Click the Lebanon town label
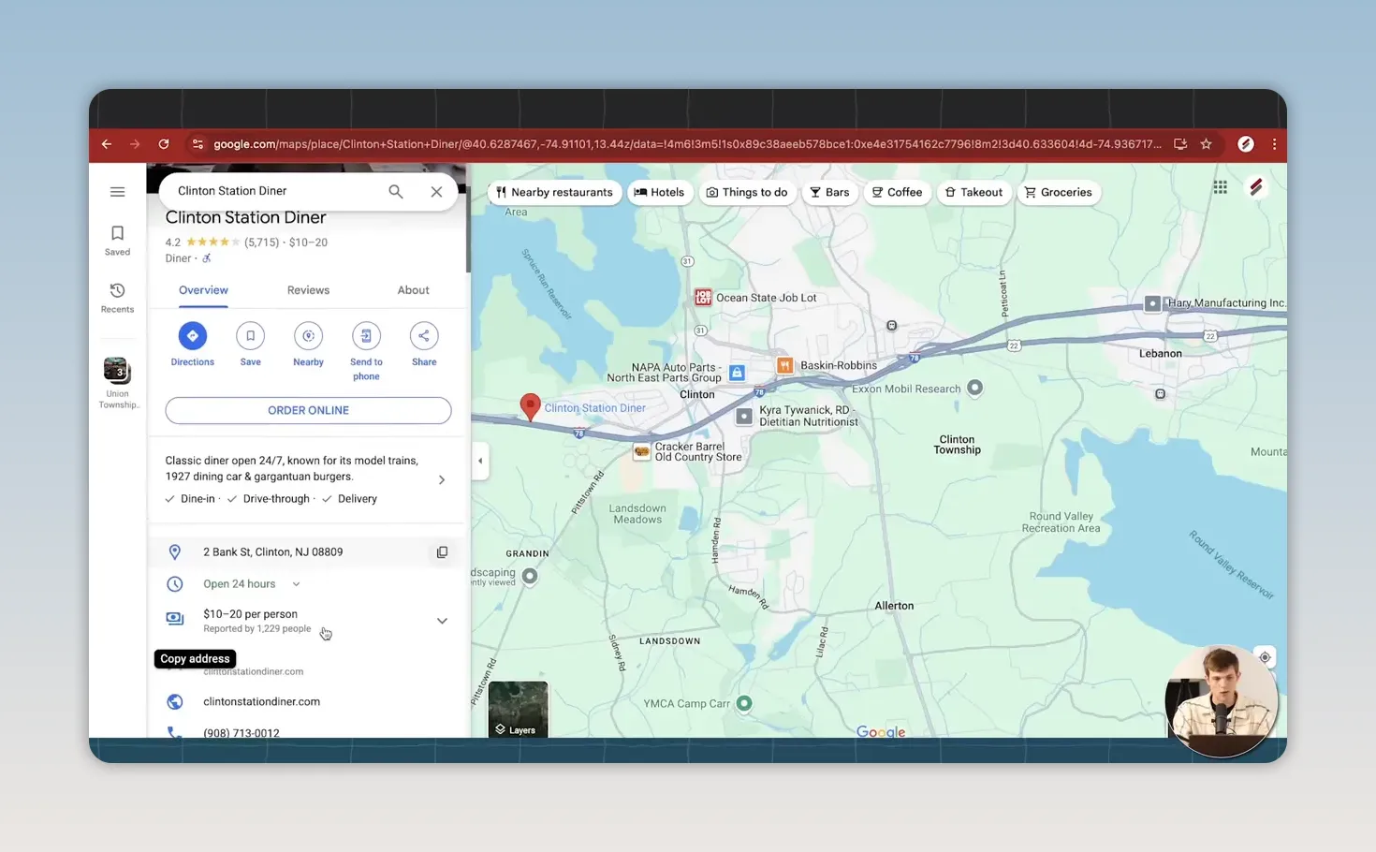 pos(1160,354)
